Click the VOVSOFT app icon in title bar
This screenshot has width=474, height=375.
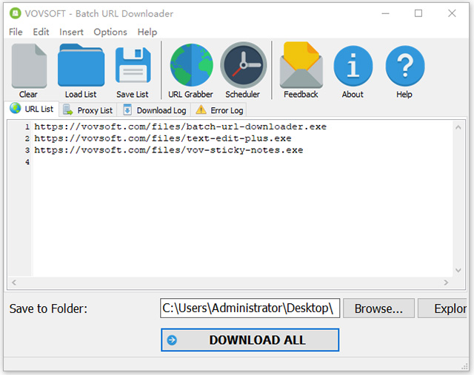16,13
